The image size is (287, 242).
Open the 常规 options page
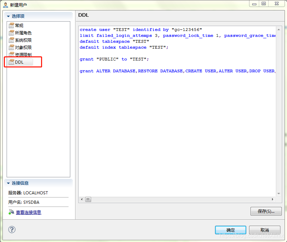point(19,25)
